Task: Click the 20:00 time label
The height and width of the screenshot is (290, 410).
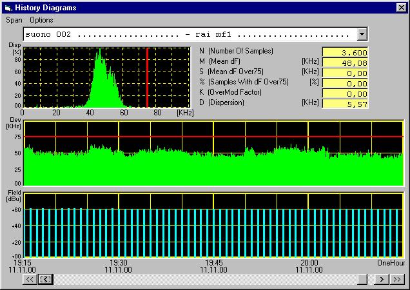Action: click(x=309, y=262)
